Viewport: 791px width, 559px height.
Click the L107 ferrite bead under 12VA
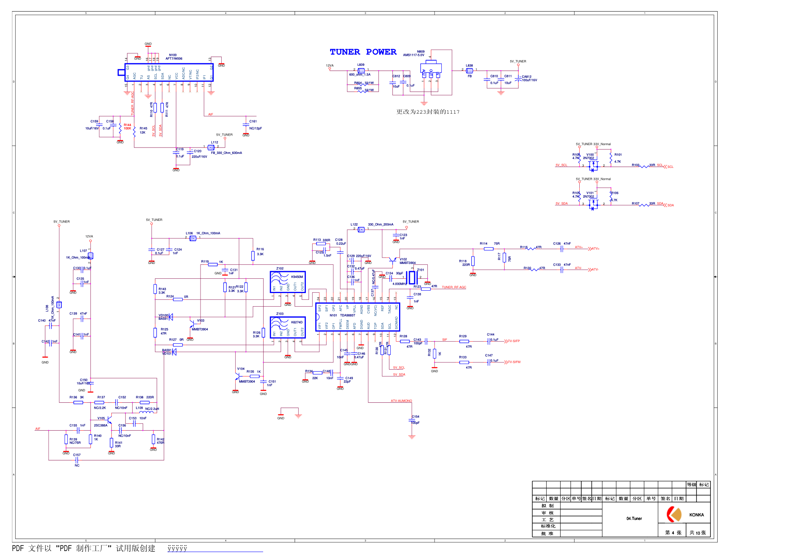click(x=91, y=256)
